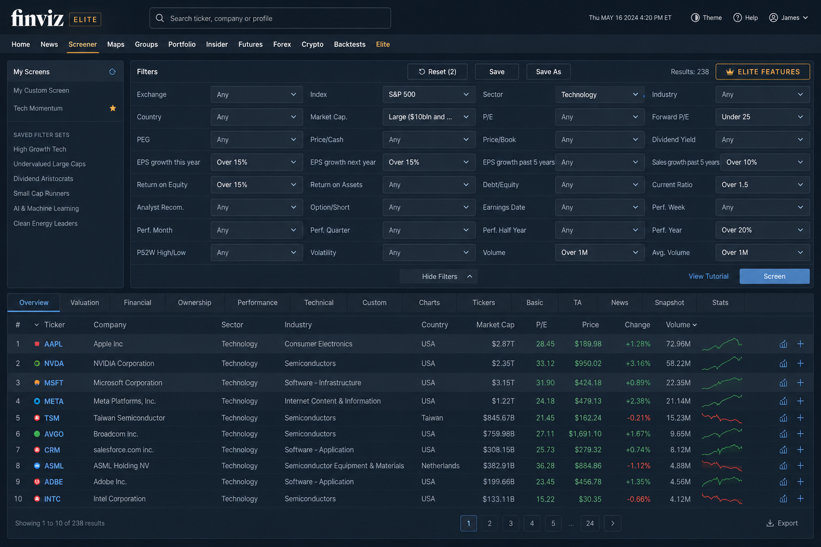
Task: Open the Perf. Year Over 20% dropdown
Action: click(x=763, y=230)
